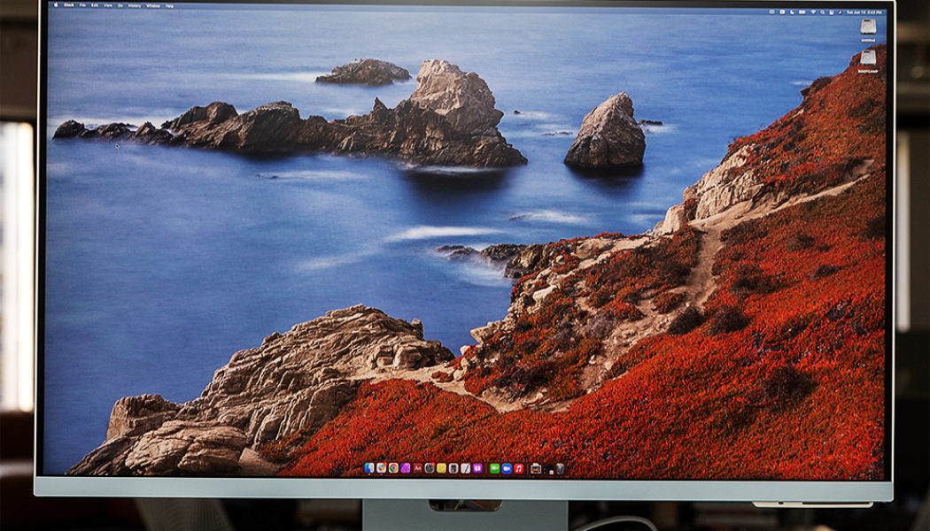
Task: Click the Wi-Fi icon in the menu bar
Action: (813, 11)
